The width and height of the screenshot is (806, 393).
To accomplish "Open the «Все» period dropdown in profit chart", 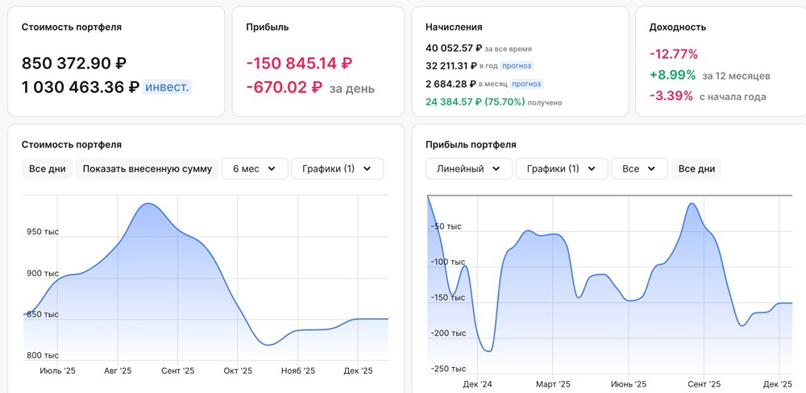I will [x=639, y=168].
